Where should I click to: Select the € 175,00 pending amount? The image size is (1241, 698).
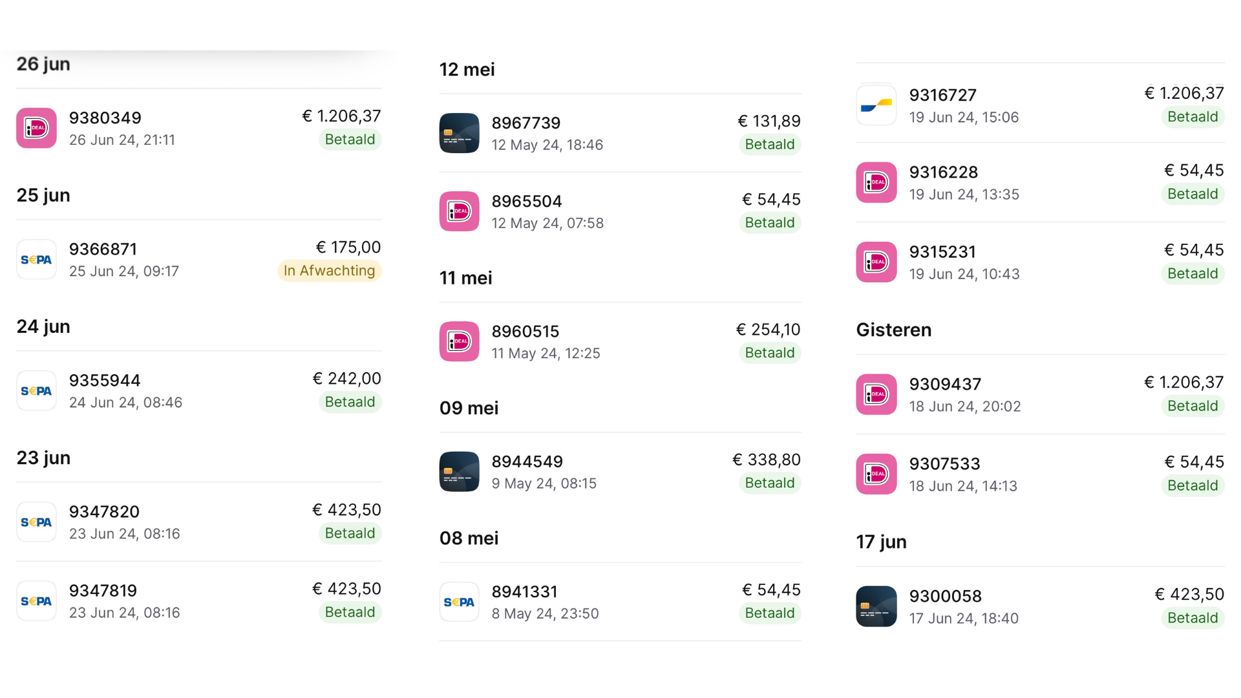(x=348, y=247)
